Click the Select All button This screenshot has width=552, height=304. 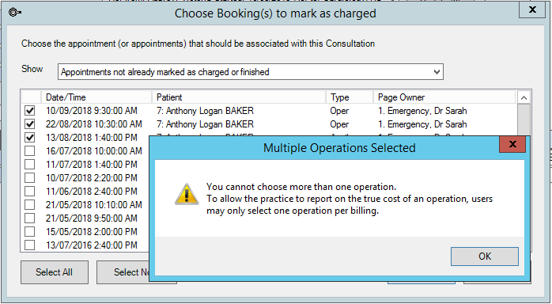tap(55, 272)
